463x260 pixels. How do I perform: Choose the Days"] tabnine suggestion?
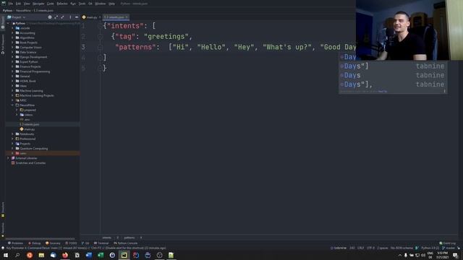(393, 66)
